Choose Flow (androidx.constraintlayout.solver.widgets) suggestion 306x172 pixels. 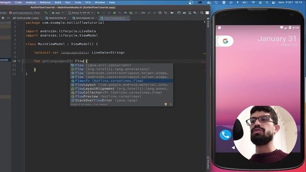(121, 77)
